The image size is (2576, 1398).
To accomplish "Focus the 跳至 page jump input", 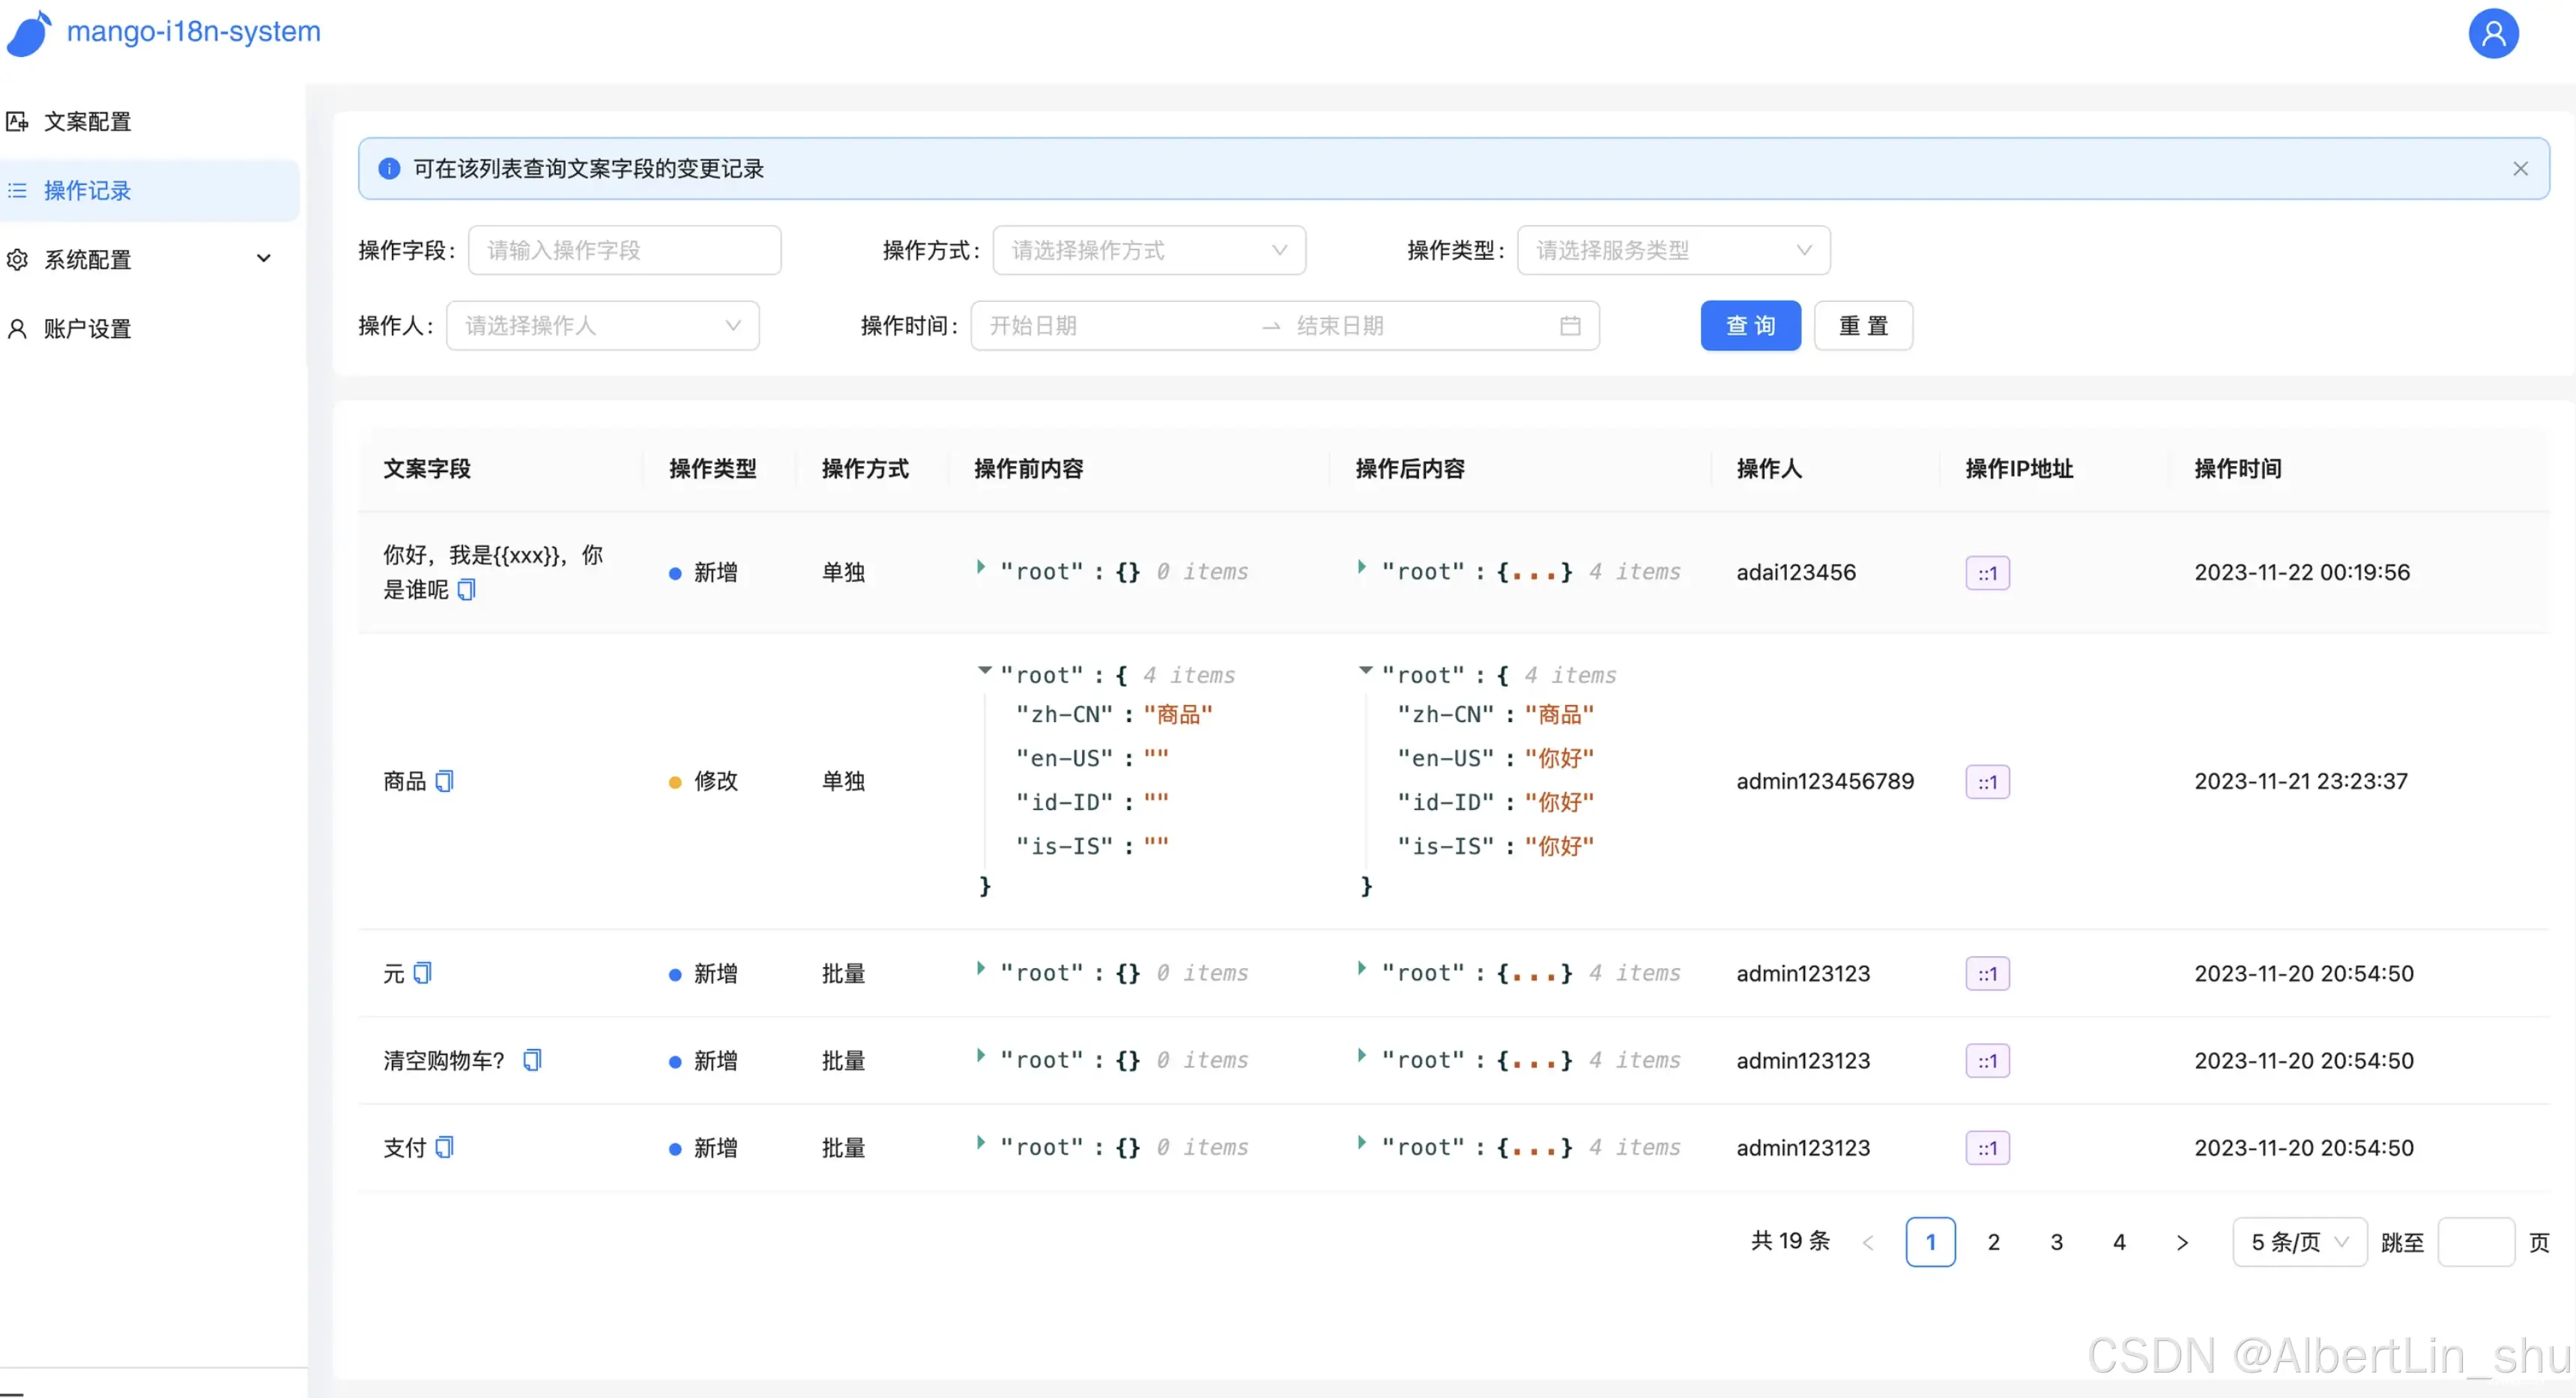I will pos(2476,1242).
